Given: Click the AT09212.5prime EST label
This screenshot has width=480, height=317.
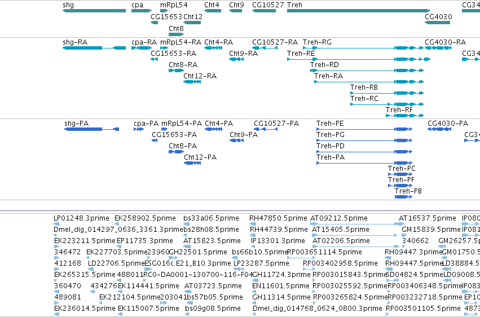Looking at the screenshot, I should click(x=339, y=218).
